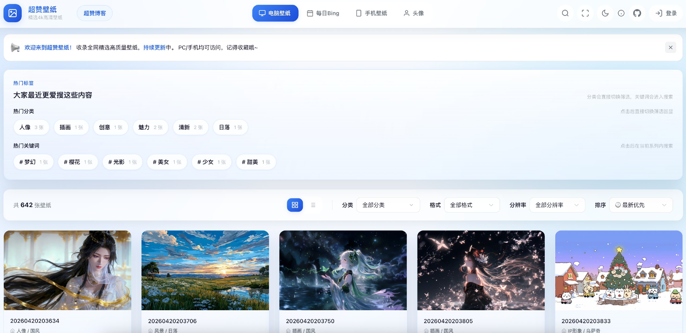Click the title 20260420203706
Image resolution: width=686 pixels, height=333 pixels.
point(172,321)
